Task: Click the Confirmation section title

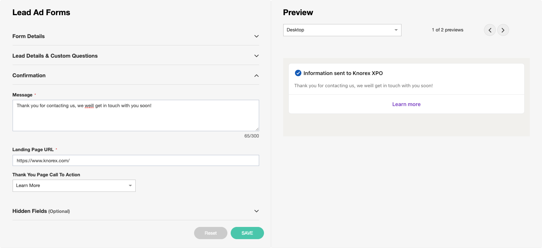Action: (x=29, y=75)
